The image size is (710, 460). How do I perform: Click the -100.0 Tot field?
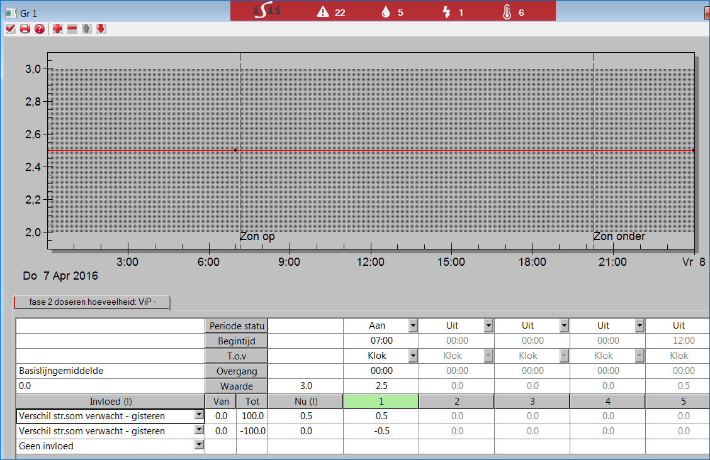click(x=252, y=431)
